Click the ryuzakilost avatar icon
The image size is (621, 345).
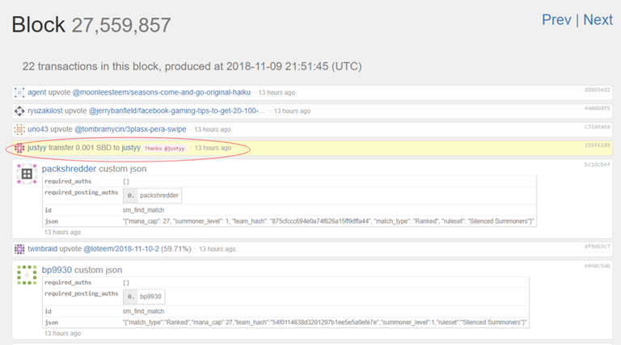pos(20,111)
